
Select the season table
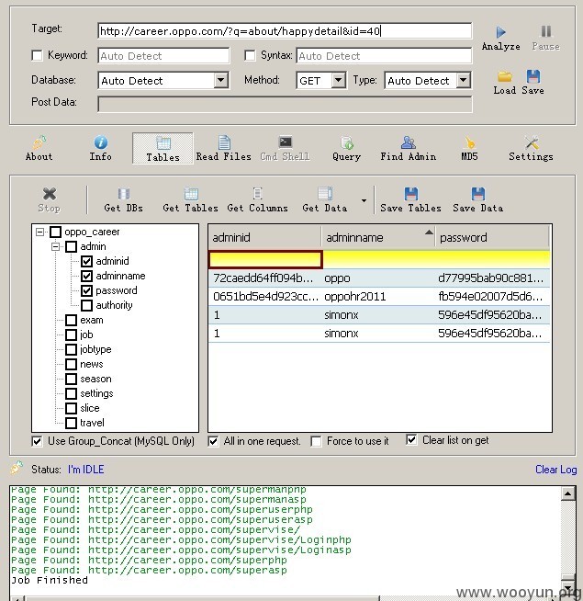point(95,379)
